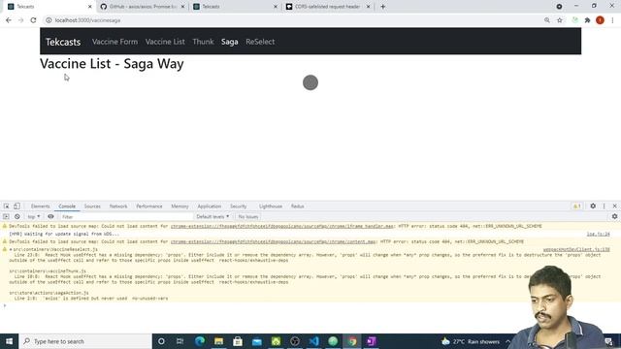Open the DevTools Application tab

click(x=210, y=206)
